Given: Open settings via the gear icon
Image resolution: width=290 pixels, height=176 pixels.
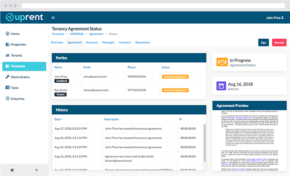Looking at the screenshot, I should tap(12, 170).
